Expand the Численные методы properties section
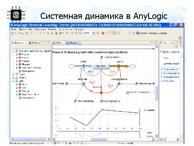Viewport: 194px width, 146px height. pos(170,73)
